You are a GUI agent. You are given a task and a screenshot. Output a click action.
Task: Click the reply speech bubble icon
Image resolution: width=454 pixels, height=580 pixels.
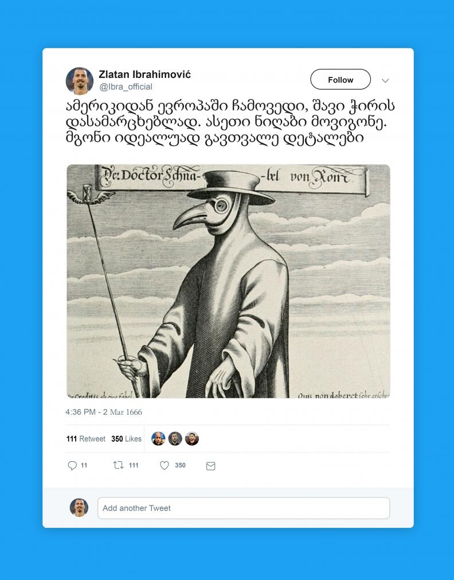point(72,465)
